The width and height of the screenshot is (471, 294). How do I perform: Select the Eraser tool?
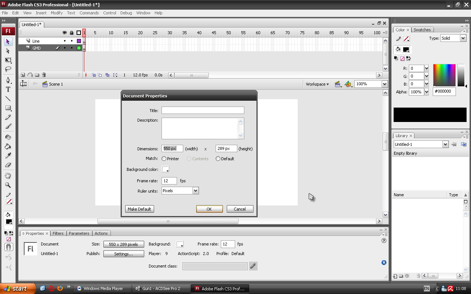[8, 165]
